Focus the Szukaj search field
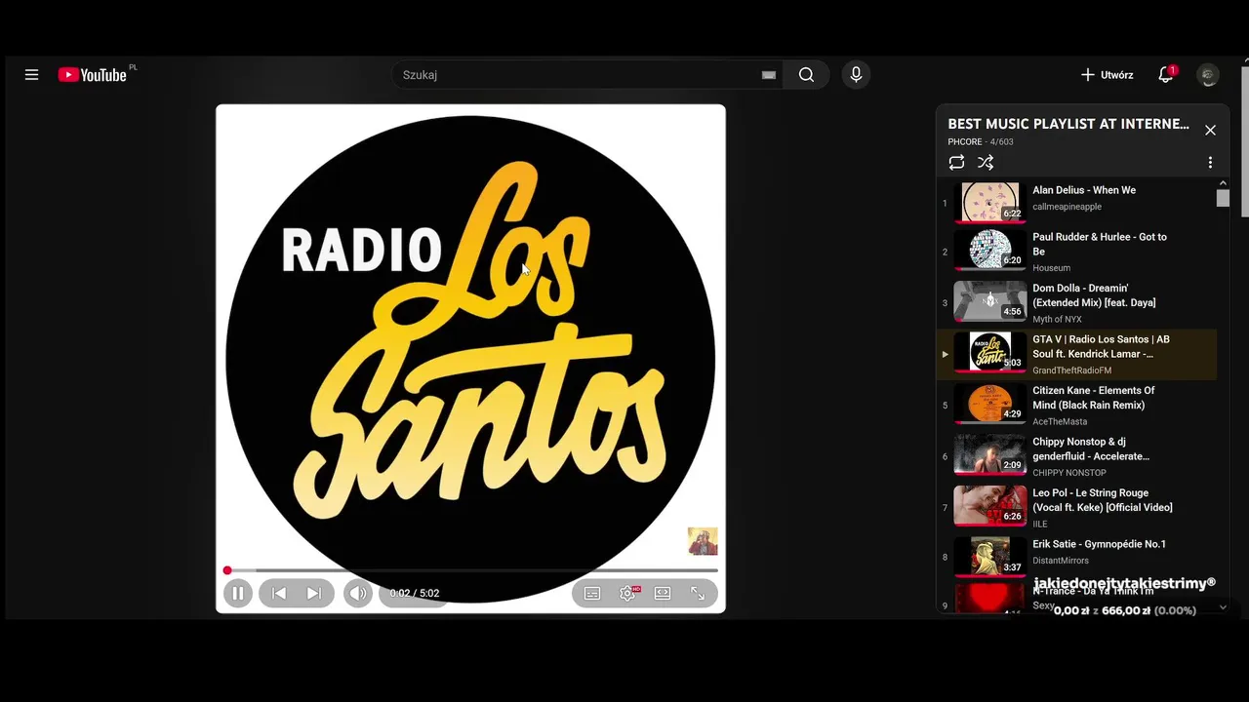The height and width of the screenshot is (702, 1249). tap(576, 75)
